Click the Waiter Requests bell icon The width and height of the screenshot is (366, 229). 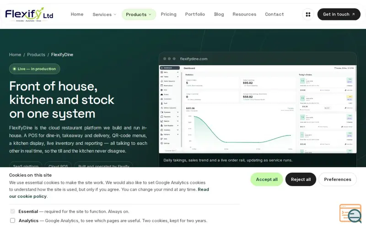(x=162, y=81)
